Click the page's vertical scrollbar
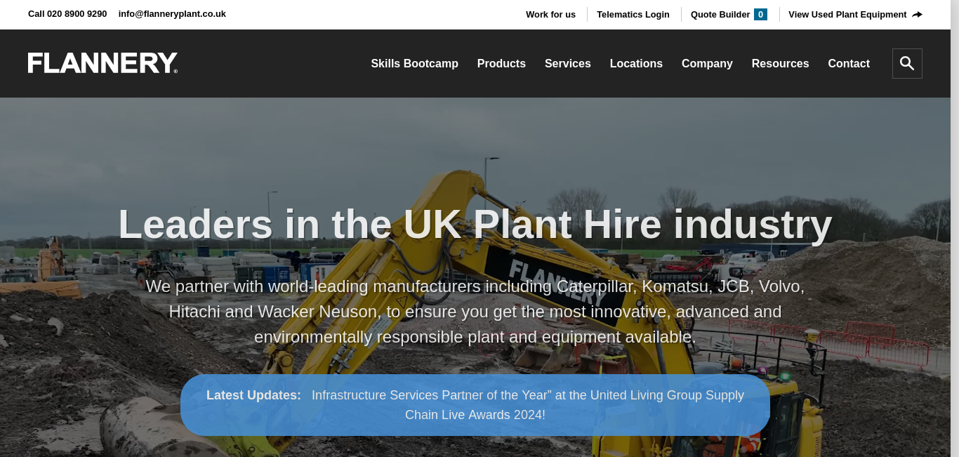 point(955,228)
